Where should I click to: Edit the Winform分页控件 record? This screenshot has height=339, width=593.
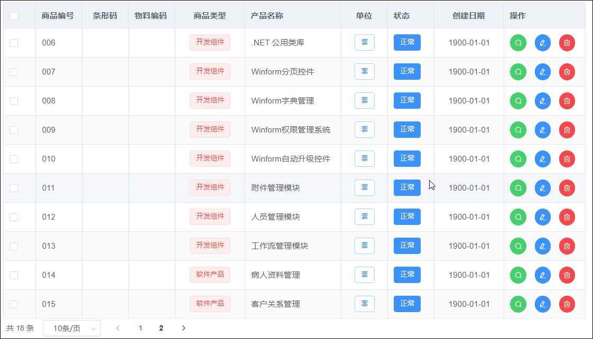point(542,71)
